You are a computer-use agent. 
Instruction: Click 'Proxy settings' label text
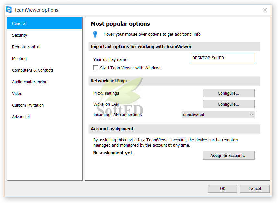pos(106,93)
